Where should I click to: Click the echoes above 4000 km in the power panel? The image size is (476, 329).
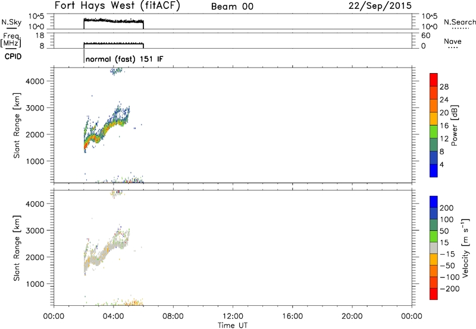pos(116,71)
